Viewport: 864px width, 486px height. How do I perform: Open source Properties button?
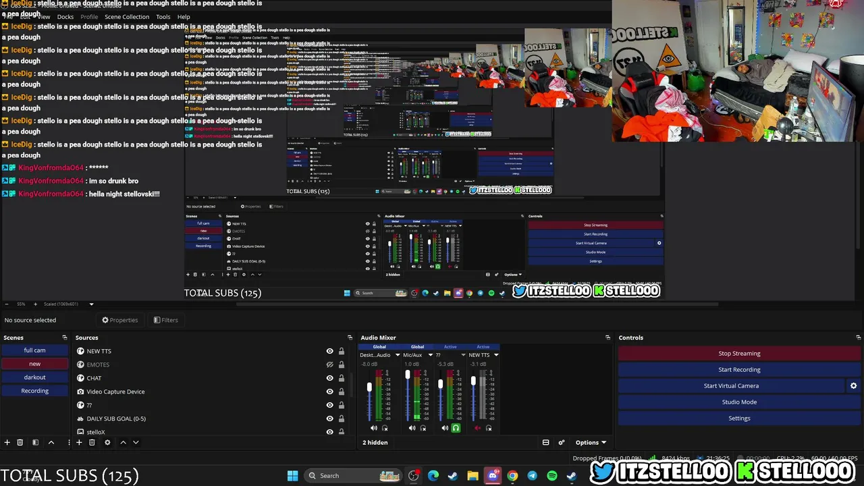click(x=120, y=320)
